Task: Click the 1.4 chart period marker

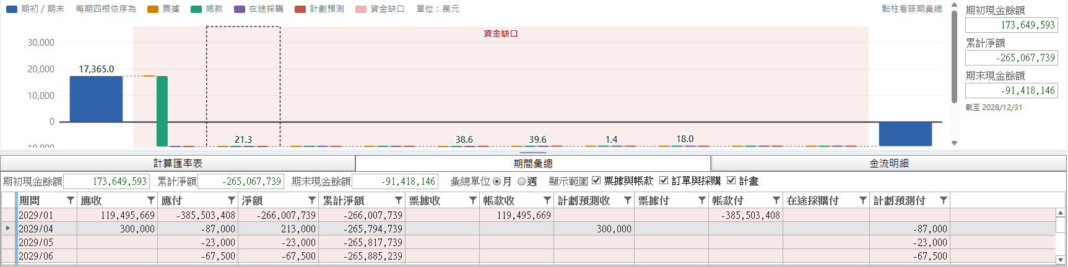Action: [611, 140]
